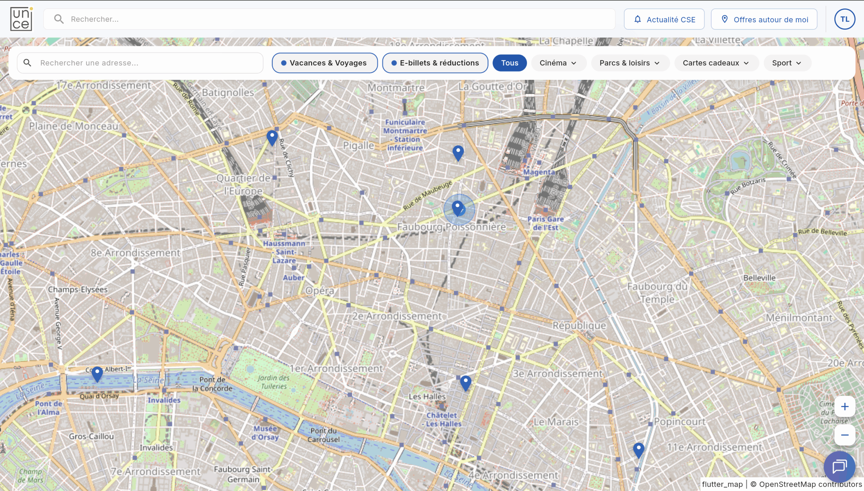Focus the top Rechercher search field

coord(329,19)
